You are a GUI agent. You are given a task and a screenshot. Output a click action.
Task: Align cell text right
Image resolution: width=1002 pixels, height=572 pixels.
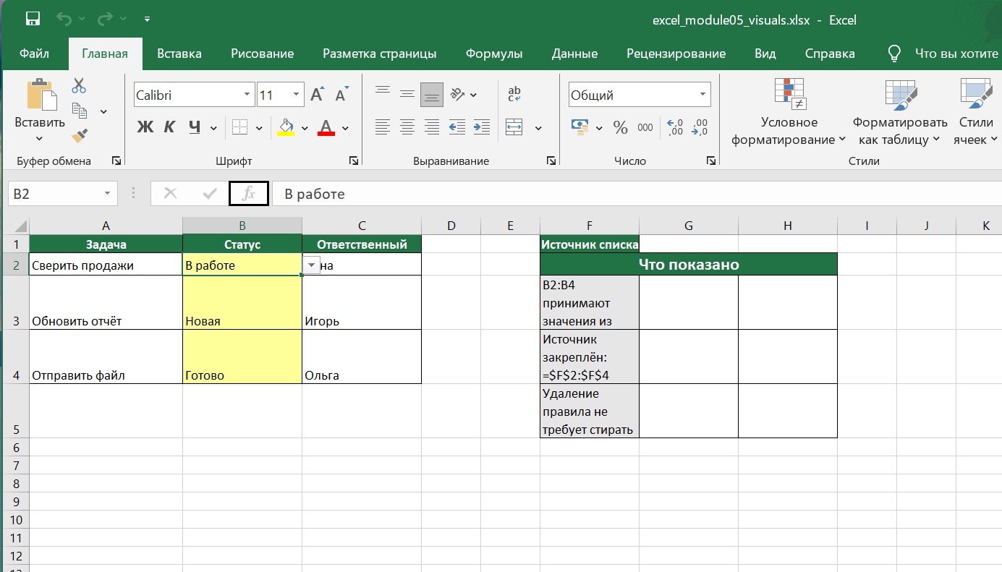(432, 127)
